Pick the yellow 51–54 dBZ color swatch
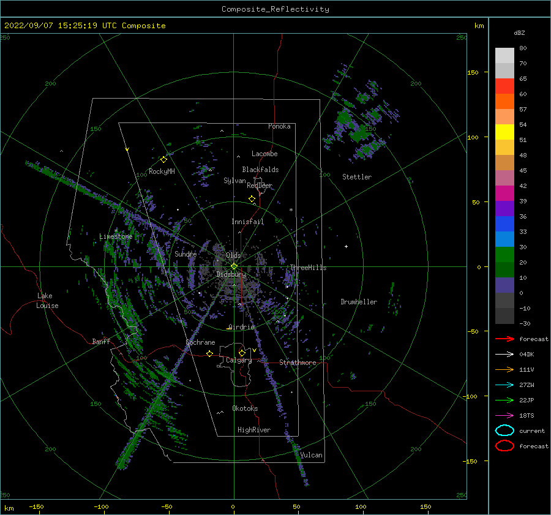 tap(504, 132)
